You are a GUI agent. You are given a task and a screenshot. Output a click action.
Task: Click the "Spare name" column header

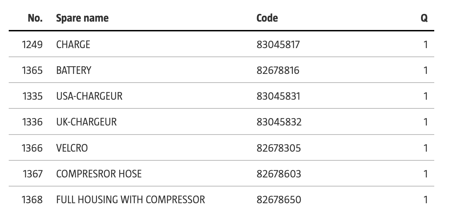point(82,18)
